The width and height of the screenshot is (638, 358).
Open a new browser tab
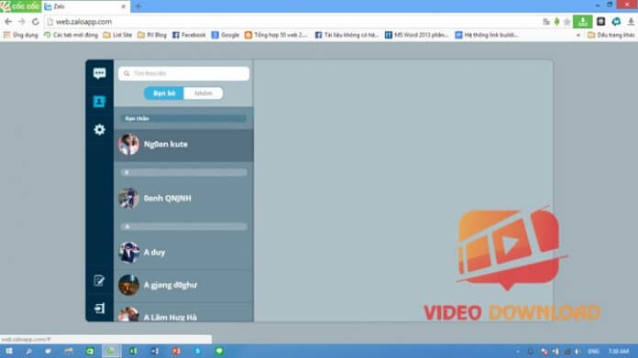click(138, 6)
